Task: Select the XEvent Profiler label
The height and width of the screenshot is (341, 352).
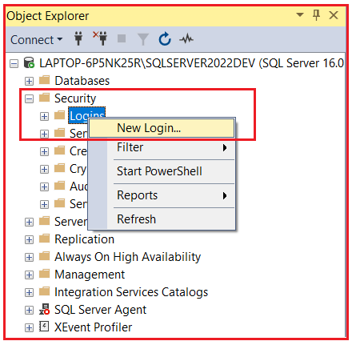Action: click(93, 327)
